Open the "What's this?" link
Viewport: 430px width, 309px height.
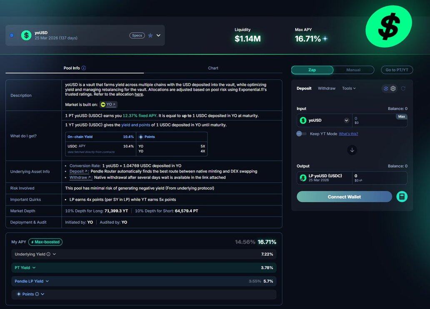348,134
